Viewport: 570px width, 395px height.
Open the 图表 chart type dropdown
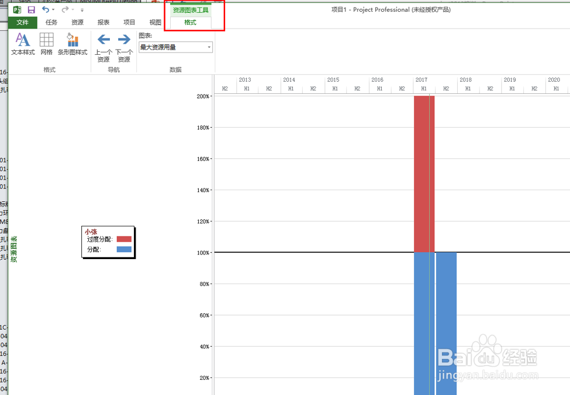coord(209,47)
